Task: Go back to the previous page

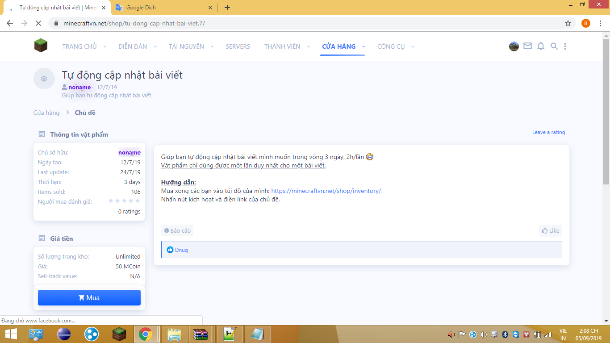Action: pos(10,23)
